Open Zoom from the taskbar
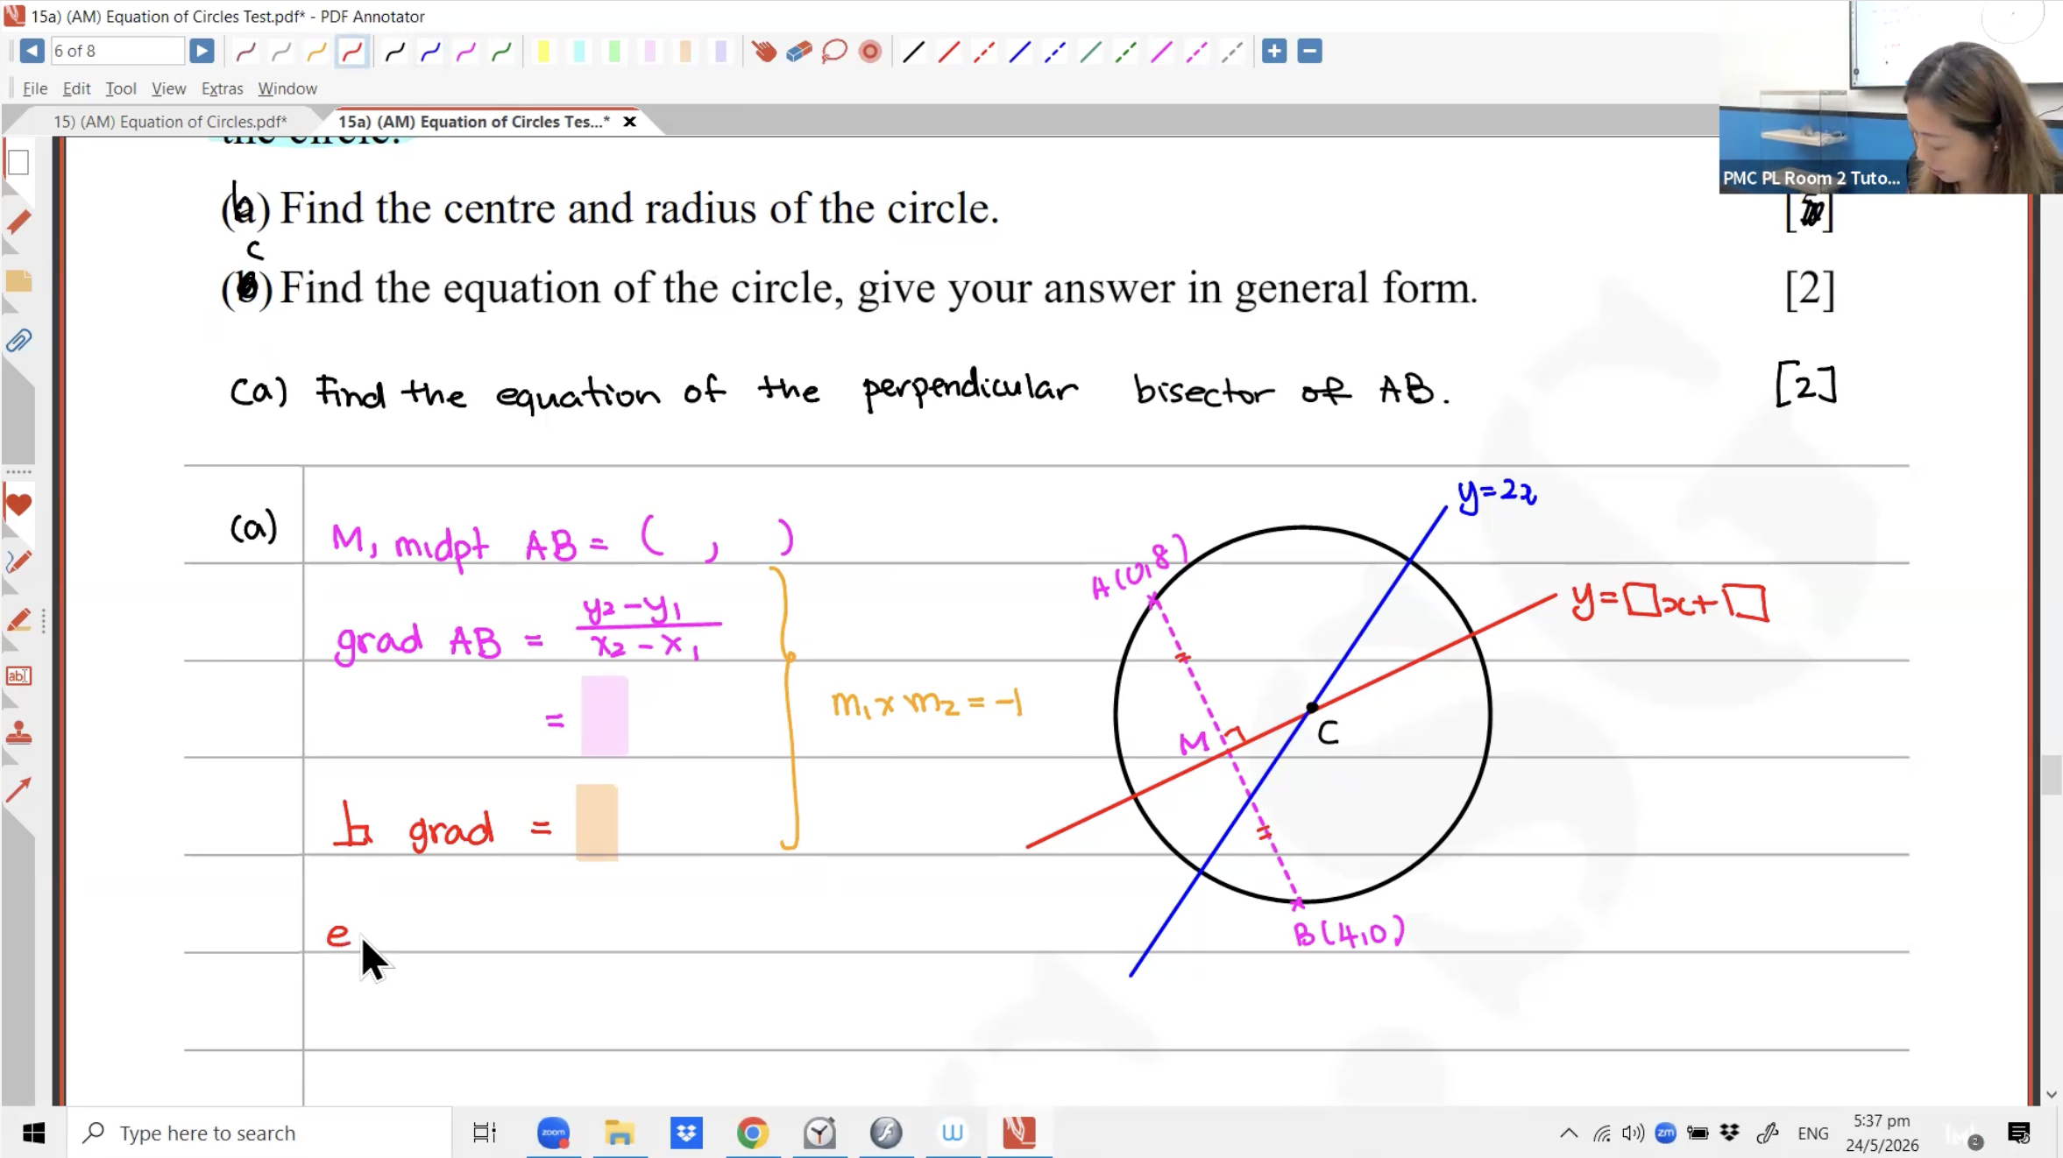The image size is (2063, 1158). click(x=553, y=1133)
